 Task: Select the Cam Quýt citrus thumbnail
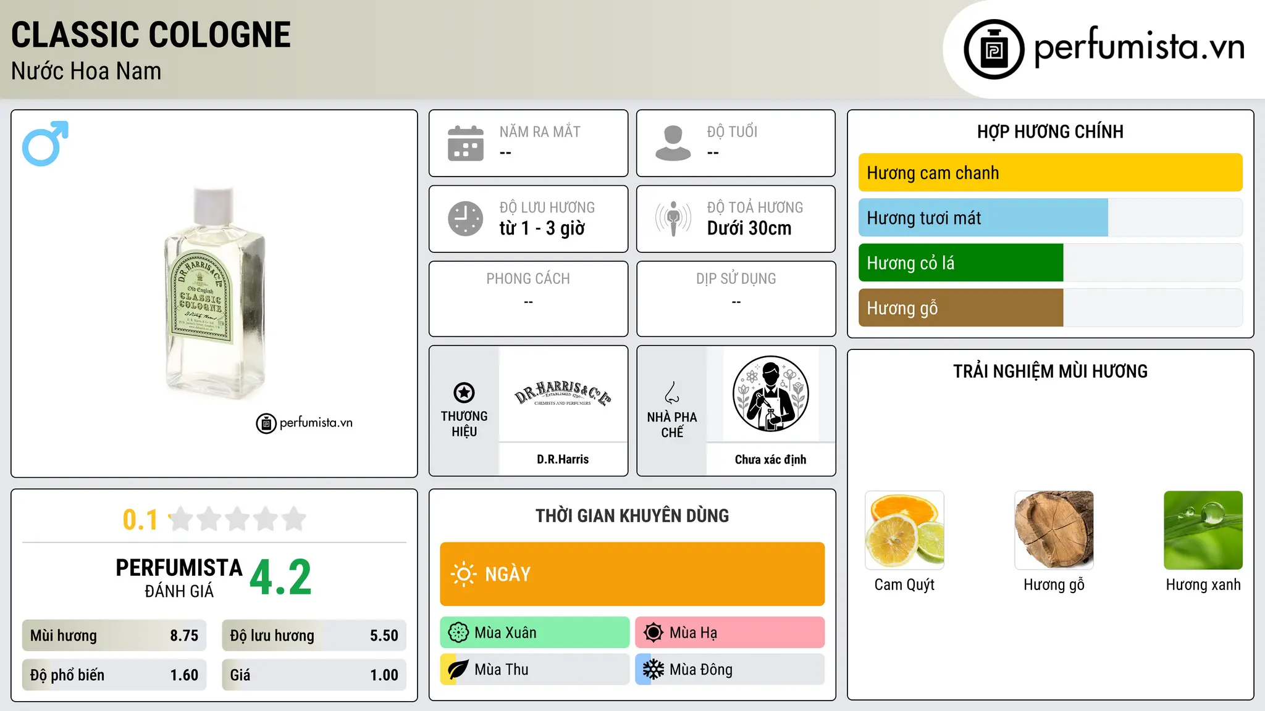(904, 530)
